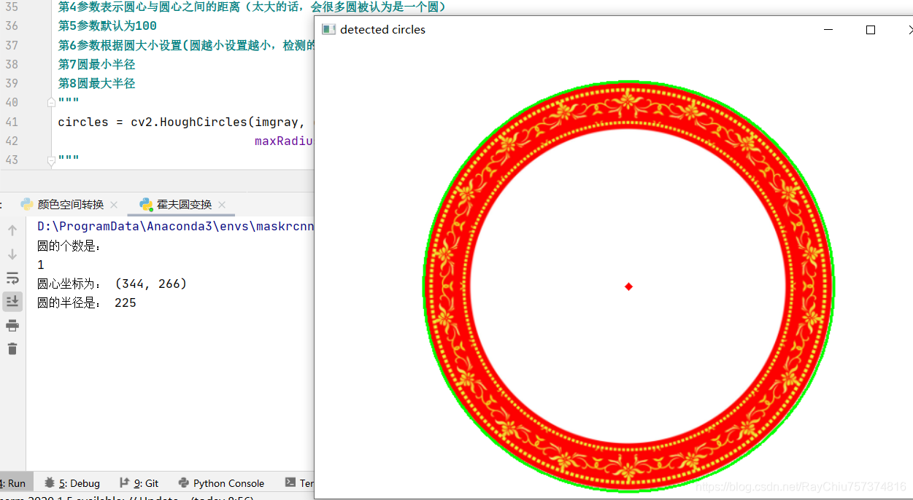
Task: Click the Git branch icon in bottom bar
Action: (124, 483)
